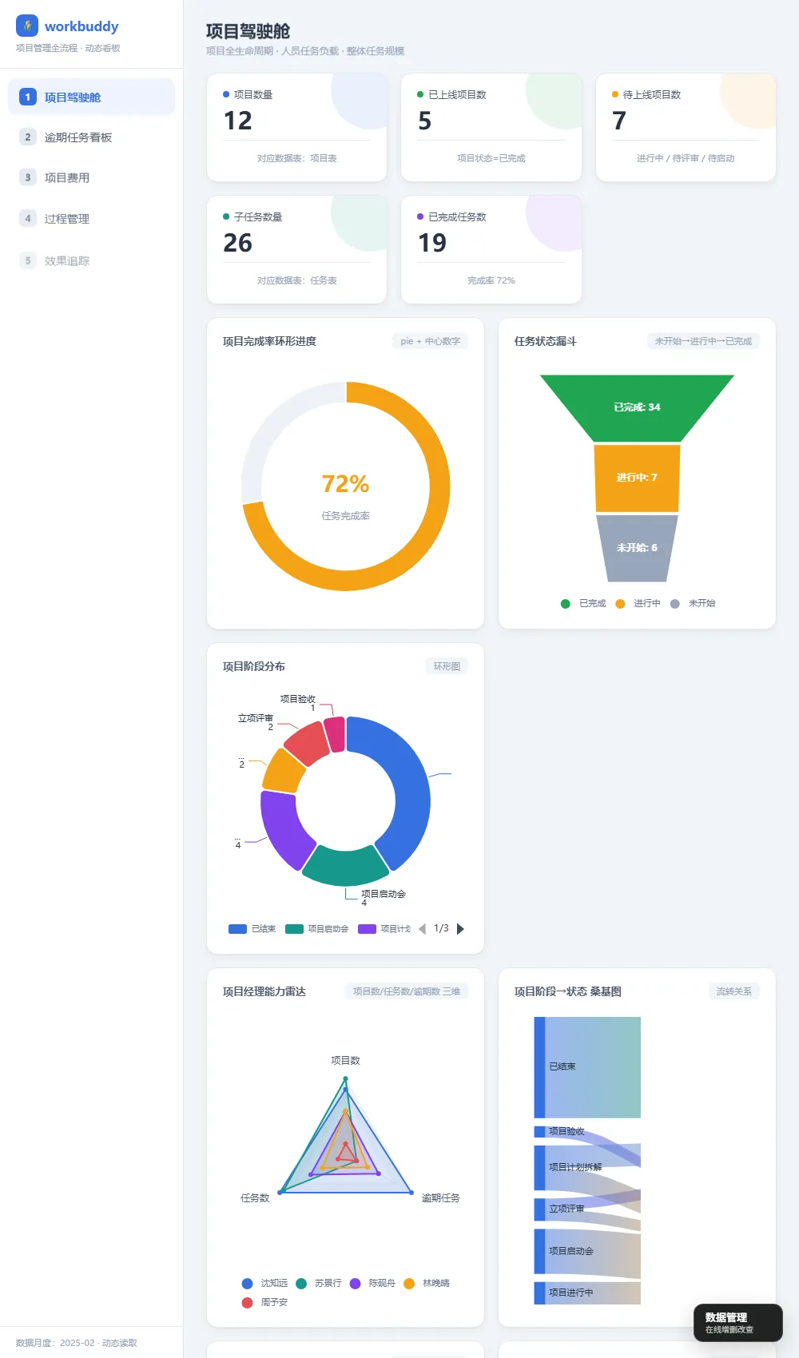The width and height of the screenshot is (799, 1358).
Task: Click the red 立项评审 donut slice
Action: [308, 743]
